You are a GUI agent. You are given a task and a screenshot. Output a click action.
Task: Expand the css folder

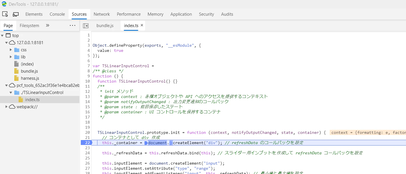(11, 50)
